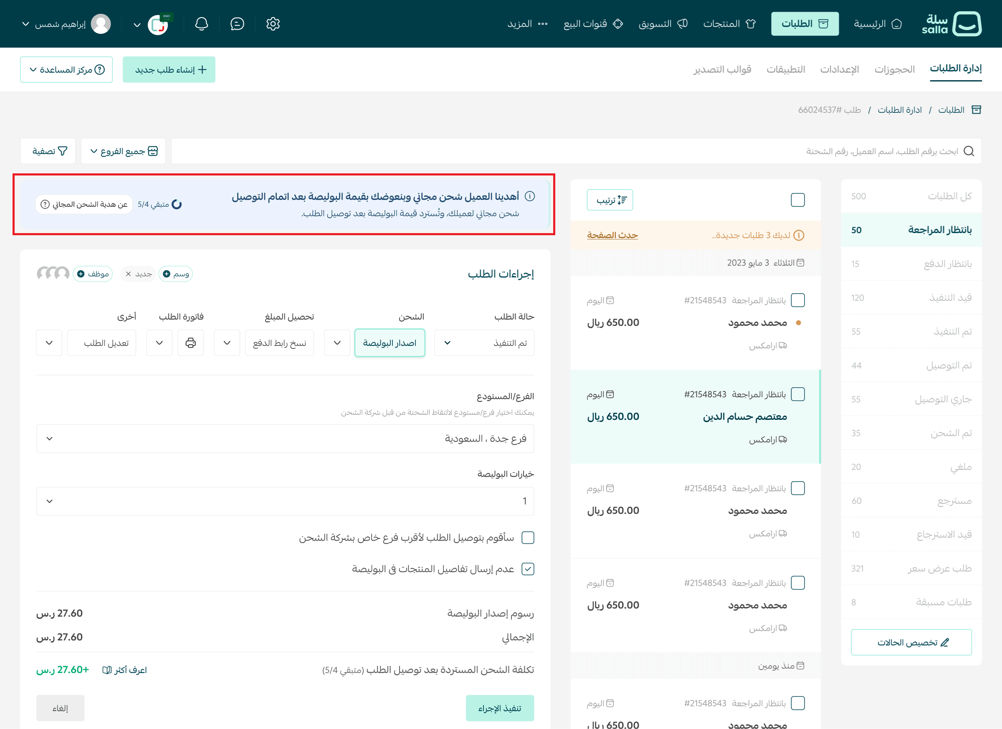Expand arrow next to اصدار البوليصة

coord(337,343)
